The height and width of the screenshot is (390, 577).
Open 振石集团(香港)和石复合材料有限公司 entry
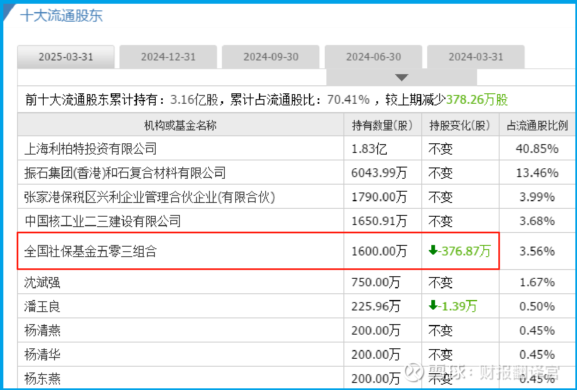[x=125, y=173]
